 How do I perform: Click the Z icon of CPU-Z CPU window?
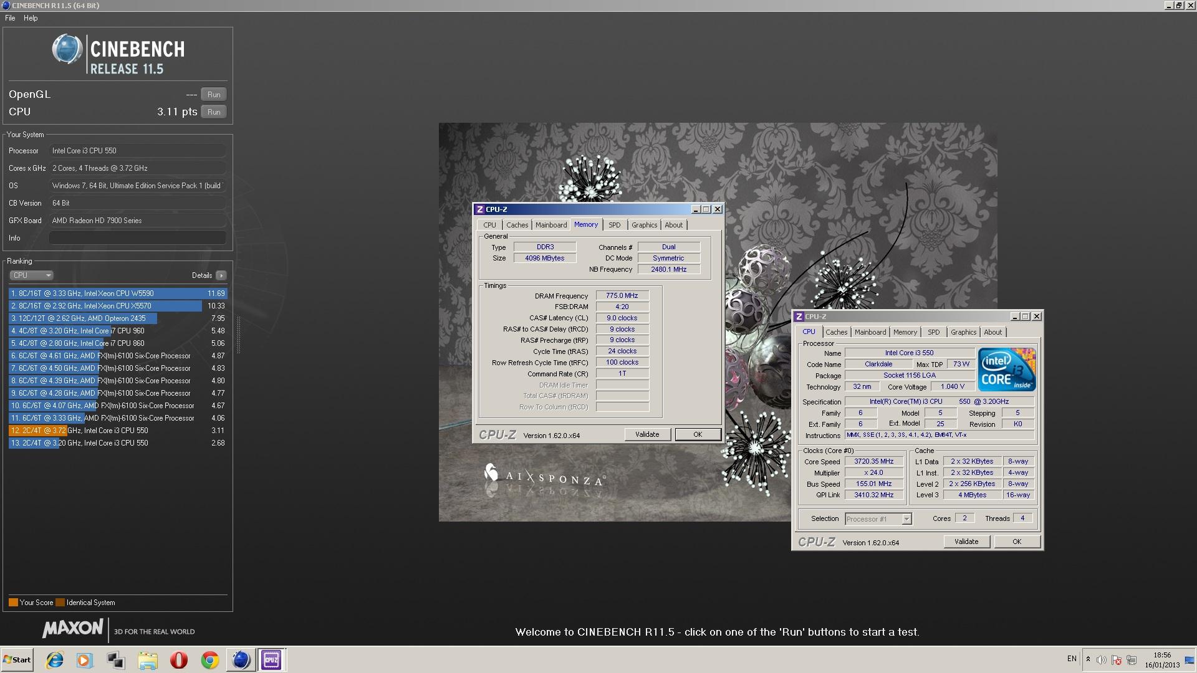799,317
